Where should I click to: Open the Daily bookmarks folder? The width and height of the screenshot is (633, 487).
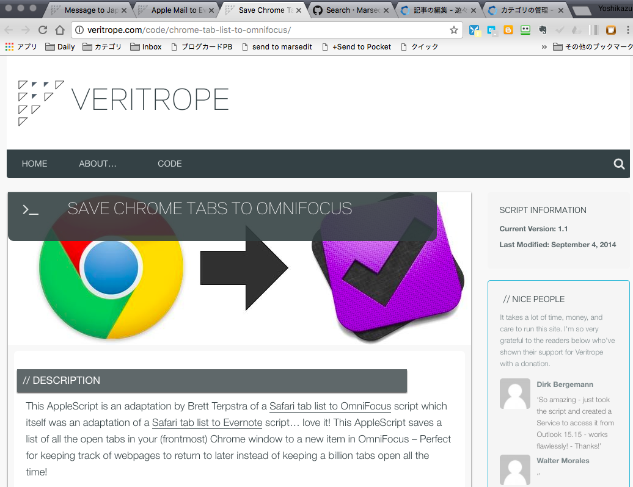pyautogui.click(x=60, y=47)
